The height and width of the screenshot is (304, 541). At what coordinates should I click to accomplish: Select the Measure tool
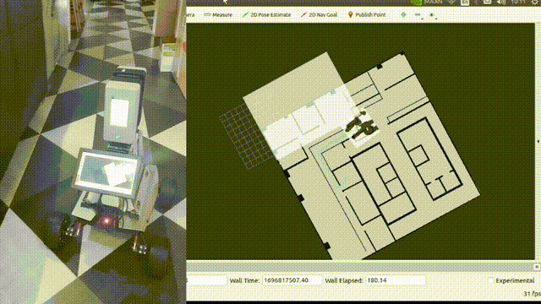pyautogui.click(x=218, y=15)
